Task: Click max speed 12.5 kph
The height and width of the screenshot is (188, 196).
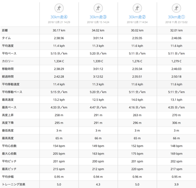Action: click(98, 100)
